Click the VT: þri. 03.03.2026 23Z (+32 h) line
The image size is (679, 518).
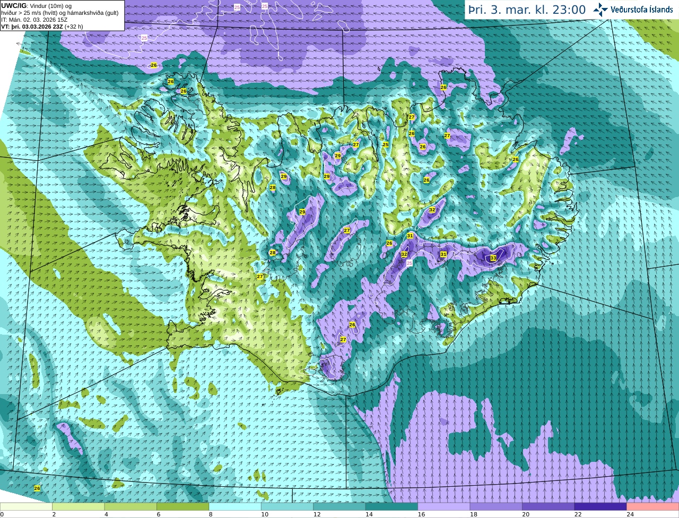point(42,26)
